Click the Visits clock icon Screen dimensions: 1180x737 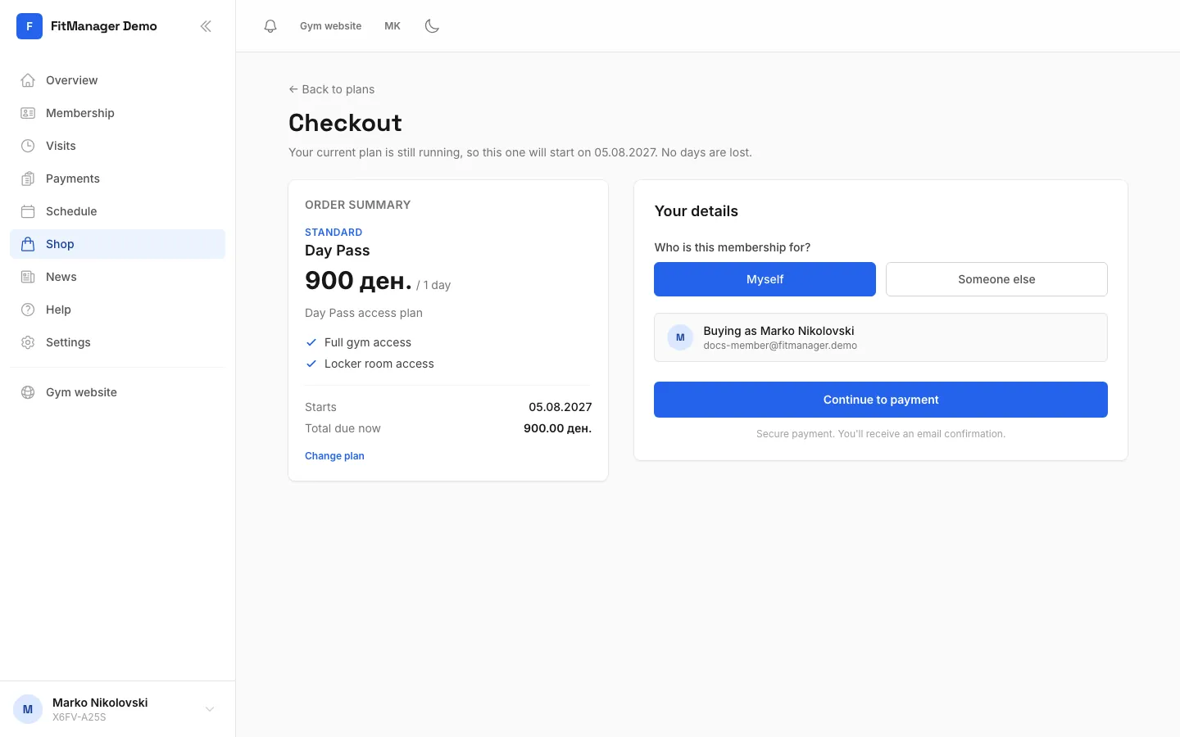[x=28, y=146]
